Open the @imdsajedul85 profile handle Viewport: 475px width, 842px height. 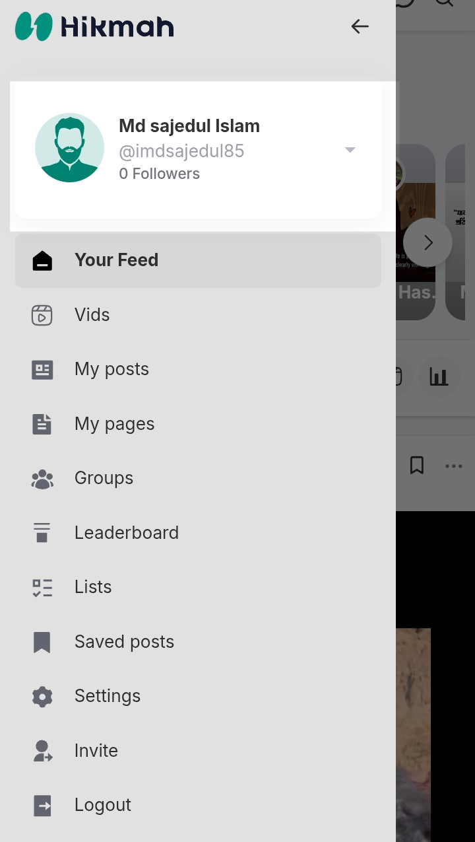(181, 151)
